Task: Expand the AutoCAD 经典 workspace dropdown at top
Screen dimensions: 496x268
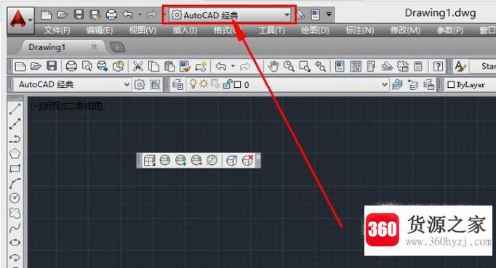Action: [x=287, y=15]
